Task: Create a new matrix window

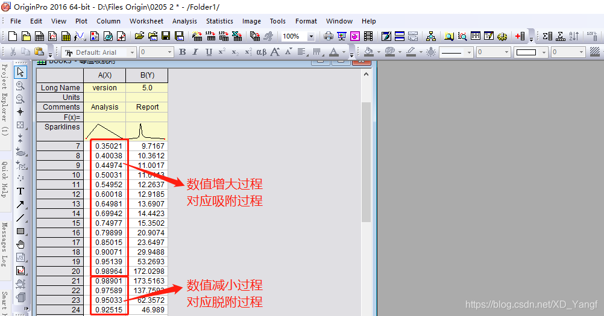Action: (x=66, y=36)
